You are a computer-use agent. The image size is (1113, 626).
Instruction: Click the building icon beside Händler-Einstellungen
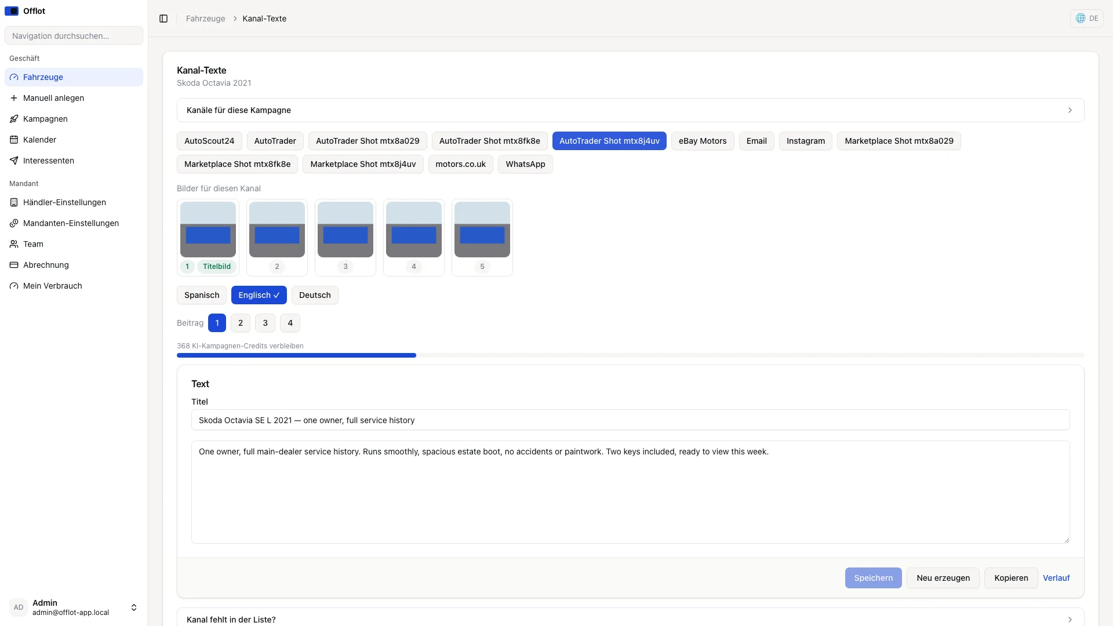click(x=14, y=202)
